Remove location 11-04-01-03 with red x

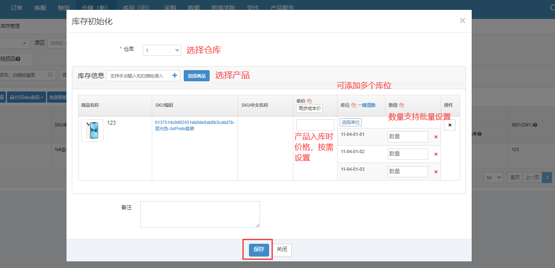point(436,172)
